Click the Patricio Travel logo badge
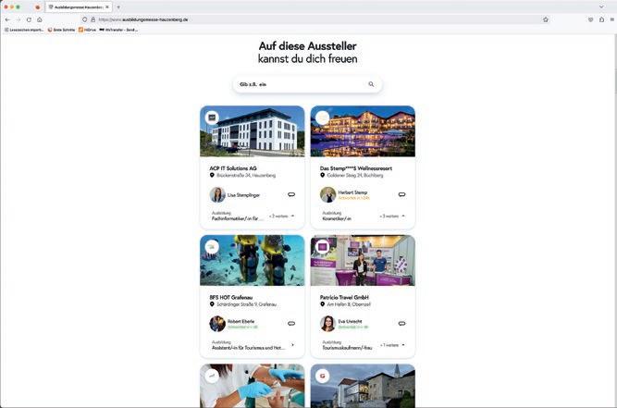 [x=323, y=247]
